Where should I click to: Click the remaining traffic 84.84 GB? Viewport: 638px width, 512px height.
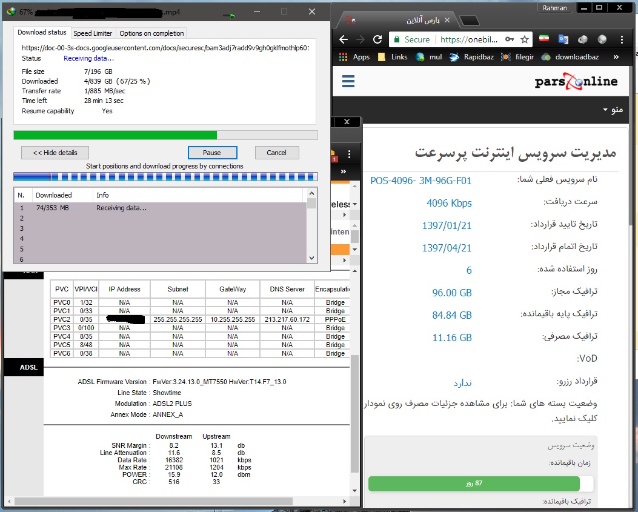coord(452,315)
